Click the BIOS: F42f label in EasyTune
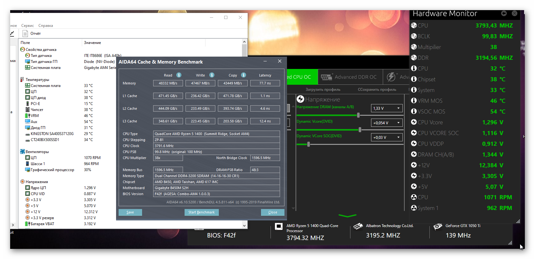 221,235
